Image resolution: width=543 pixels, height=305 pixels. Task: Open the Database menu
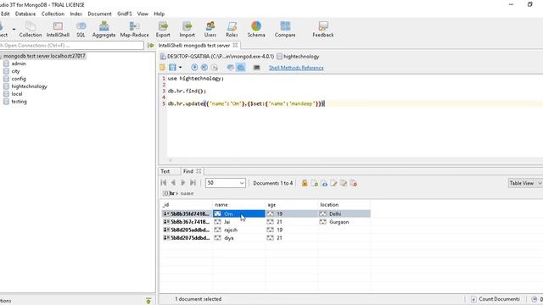click(x=25, y=14)
